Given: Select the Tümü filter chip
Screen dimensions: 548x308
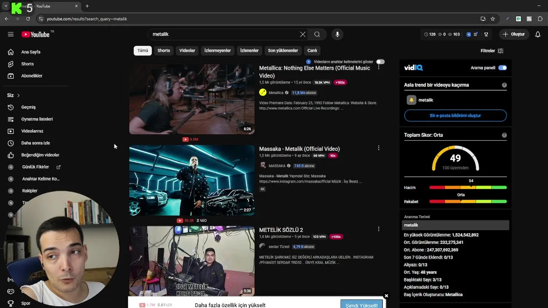Looking at the screenshot, I should pos(143,50).
